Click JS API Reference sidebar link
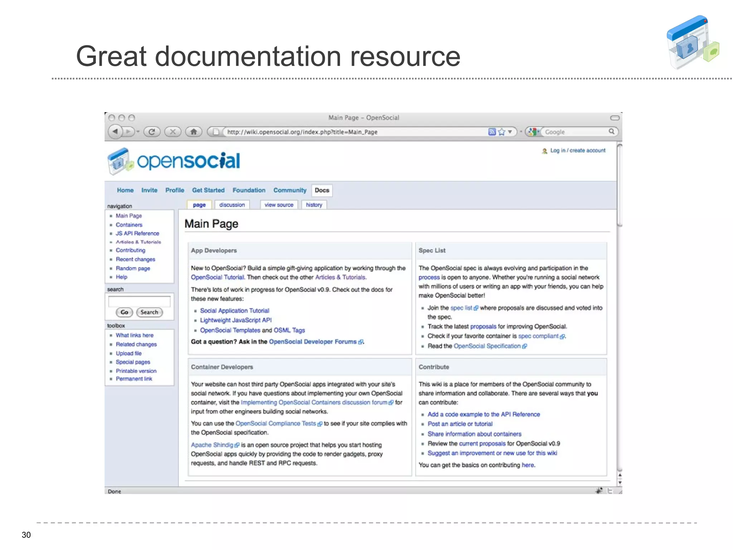 137,233
